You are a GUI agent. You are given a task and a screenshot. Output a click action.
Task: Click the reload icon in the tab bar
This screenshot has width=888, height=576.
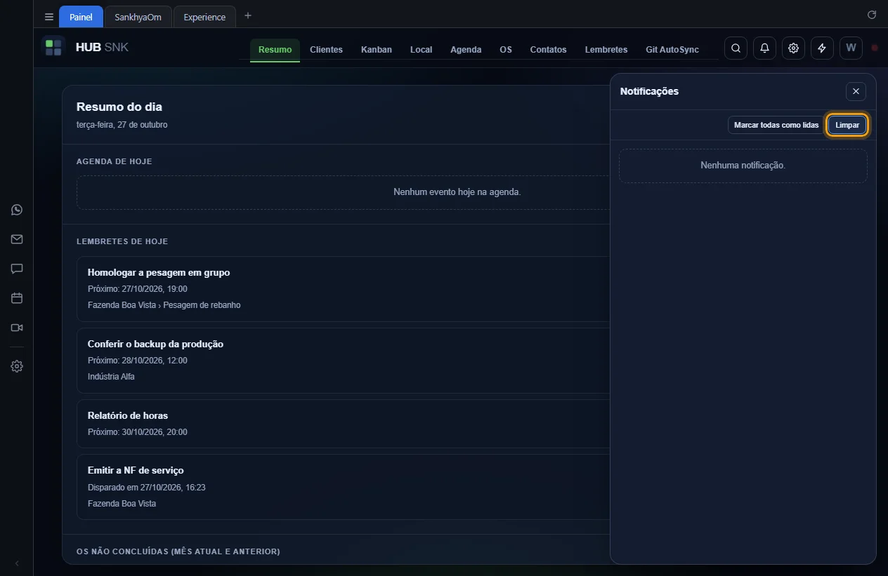(872, 15)
